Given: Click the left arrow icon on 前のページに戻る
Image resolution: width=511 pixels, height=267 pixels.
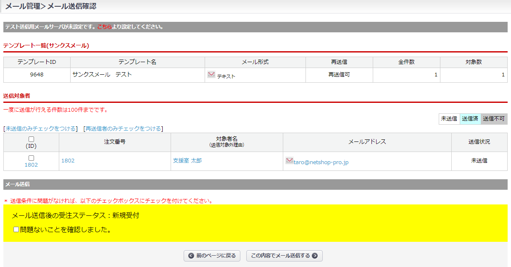Looking at the screenshot, I should tap(191, 256).
